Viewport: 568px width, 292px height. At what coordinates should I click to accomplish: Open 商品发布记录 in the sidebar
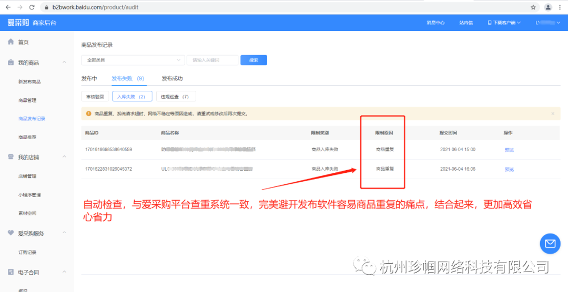tap(32, 119)
